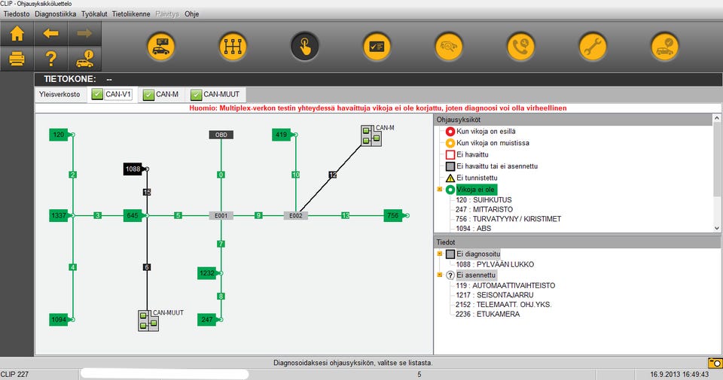
Task: Toggle the CAN-MUUT tab checkbox
Action: [x=197, y=95]
